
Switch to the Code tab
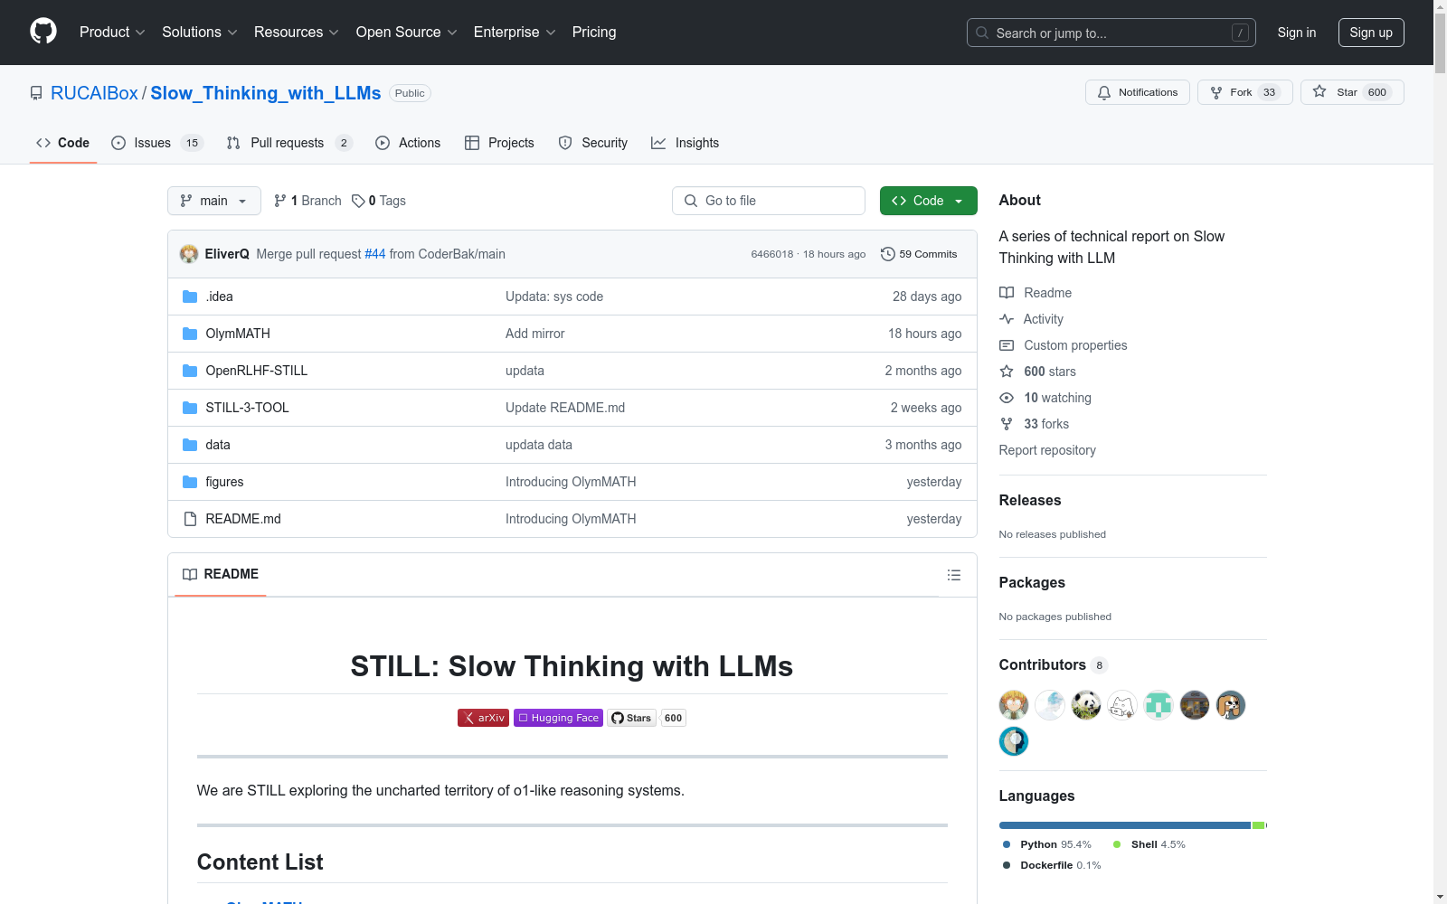point(63,143)
